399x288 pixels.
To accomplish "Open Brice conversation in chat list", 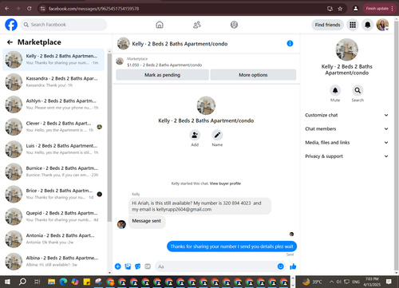I will tap(53, 194).
